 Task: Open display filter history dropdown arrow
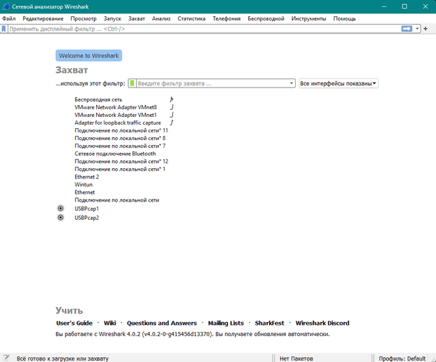click(x=417, y=29)
